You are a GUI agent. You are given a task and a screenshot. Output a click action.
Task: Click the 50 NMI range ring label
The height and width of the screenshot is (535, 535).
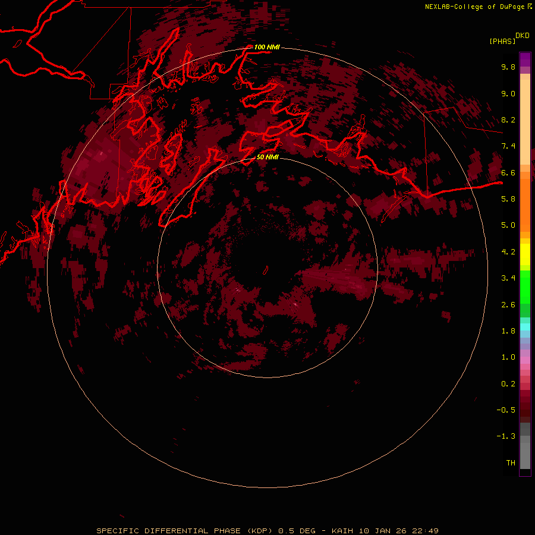[267, 157]
